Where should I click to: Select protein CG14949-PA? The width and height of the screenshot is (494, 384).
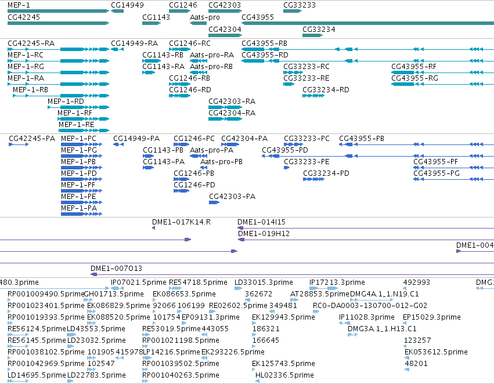tap(118, 144)
